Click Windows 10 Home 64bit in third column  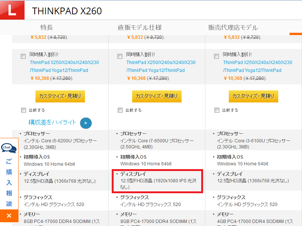243,164
